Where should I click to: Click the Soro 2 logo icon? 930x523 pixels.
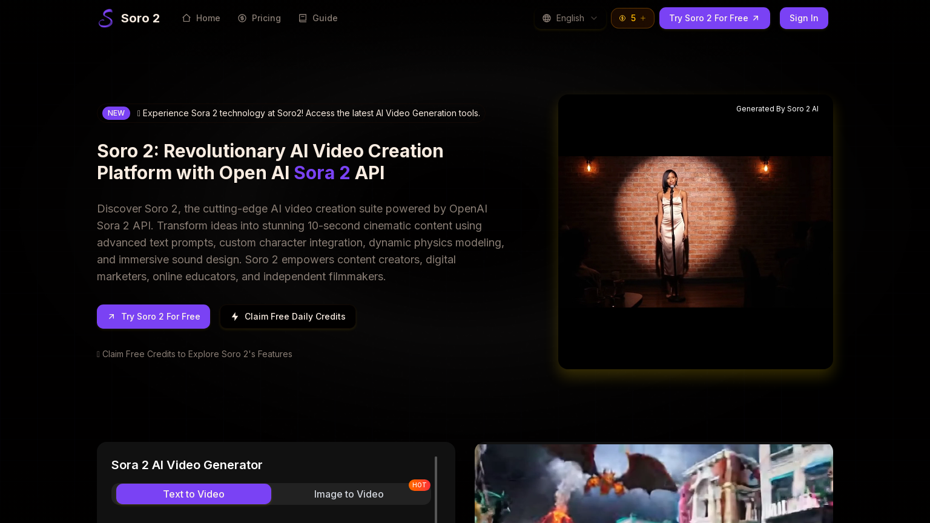click(106, 18)
